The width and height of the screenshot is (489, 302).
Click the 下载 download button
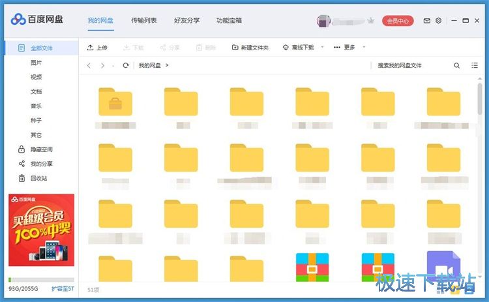[x=134, y=48]
